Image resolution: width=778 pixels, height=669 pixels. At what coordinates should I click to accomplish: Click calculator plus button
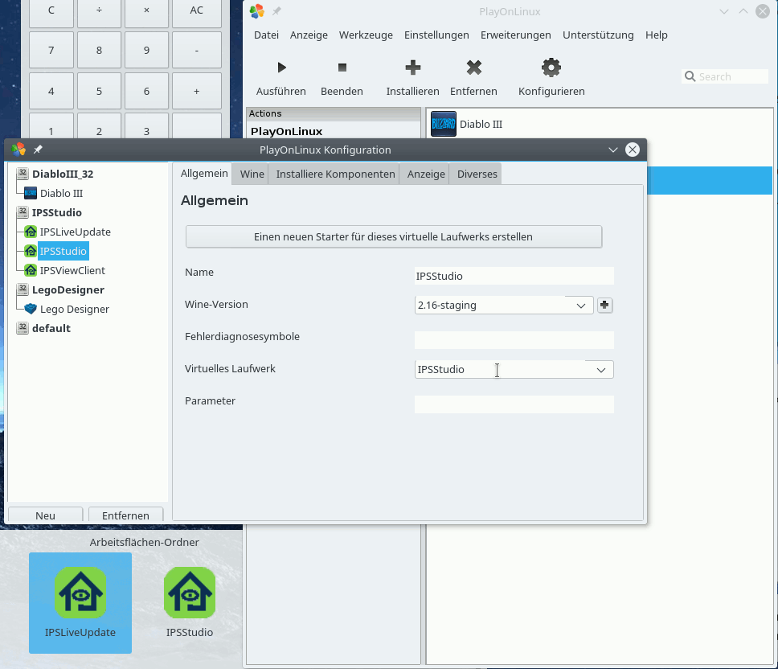196,92
